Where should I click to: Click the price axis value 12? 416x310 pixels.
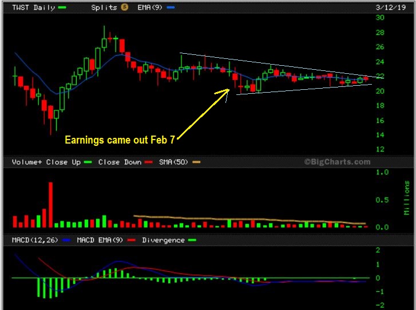pos(380,149)
